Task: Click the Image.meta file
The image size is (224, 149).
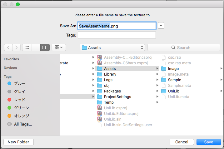Action: point(192,74)
